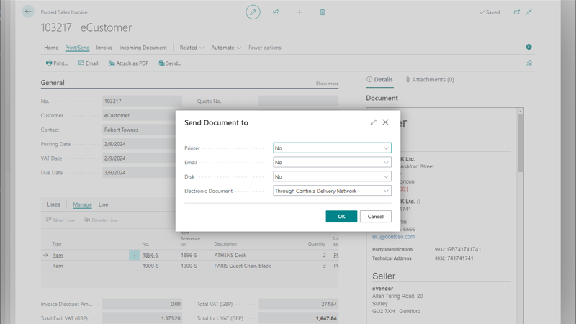Expand the Disk dropdown
576x324 pixels.
(x=332, y=176)
